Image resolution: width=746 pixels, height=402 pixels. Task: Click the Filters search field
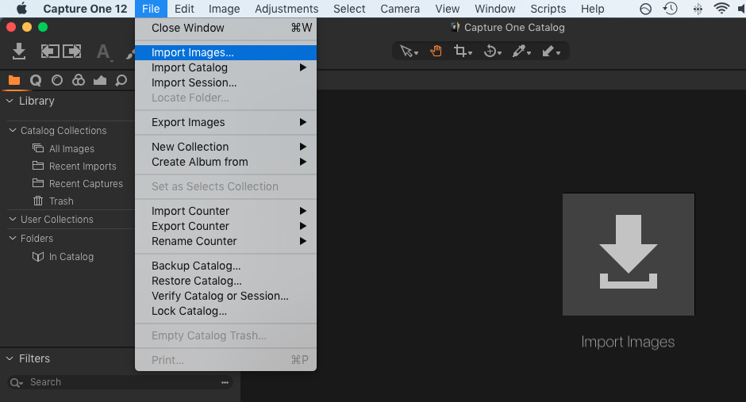[x=119, y=382]
